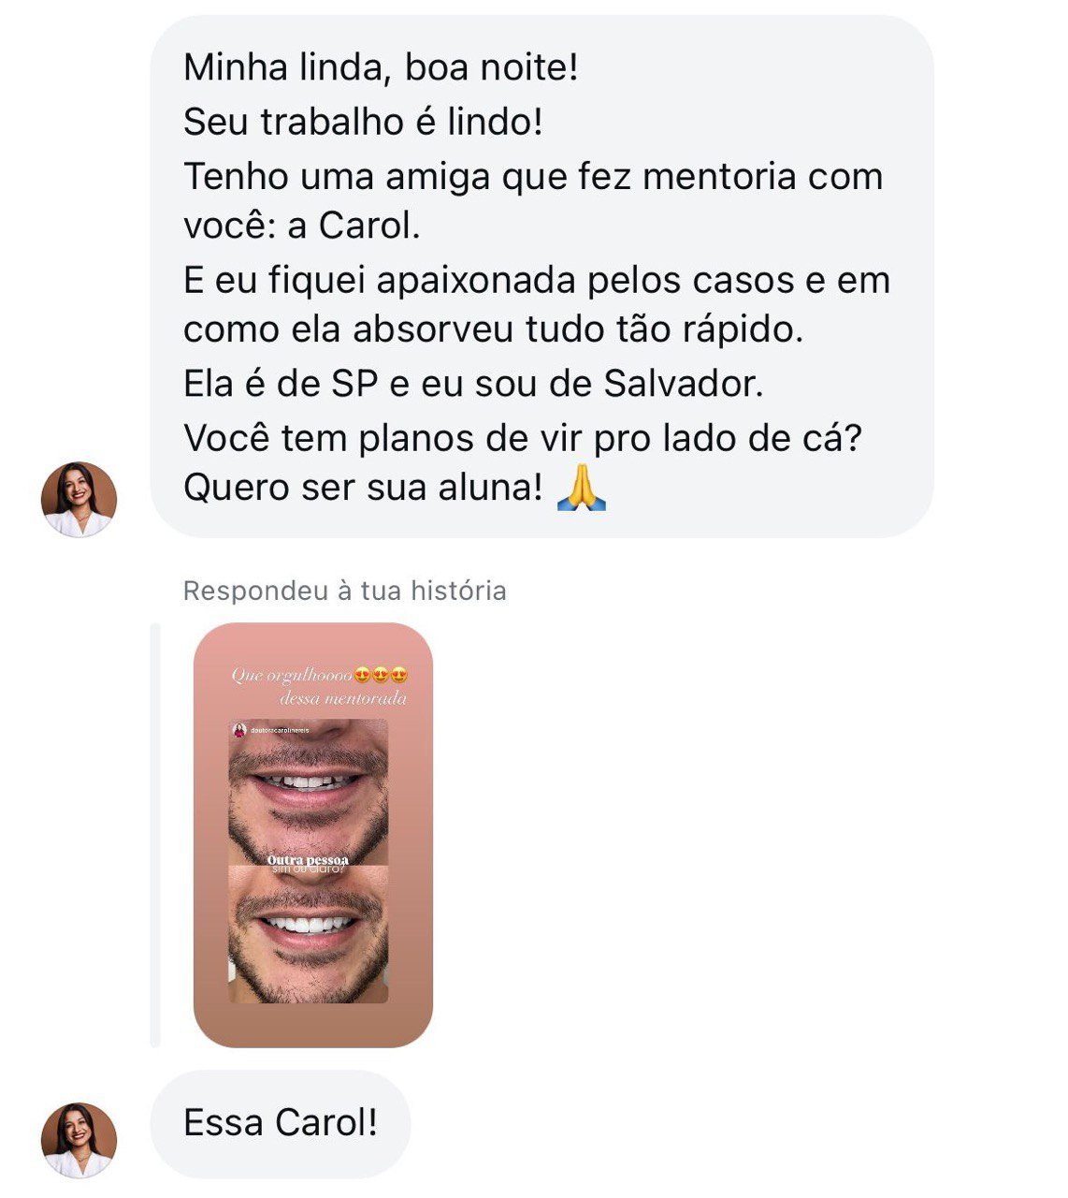Viewport: 1068px width, 1198px height.
Task: Tap the small profile picture inside the story
Action: (x=240, y=729)
